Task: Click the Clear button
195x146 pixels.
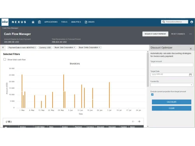Action: coord(172,108)
